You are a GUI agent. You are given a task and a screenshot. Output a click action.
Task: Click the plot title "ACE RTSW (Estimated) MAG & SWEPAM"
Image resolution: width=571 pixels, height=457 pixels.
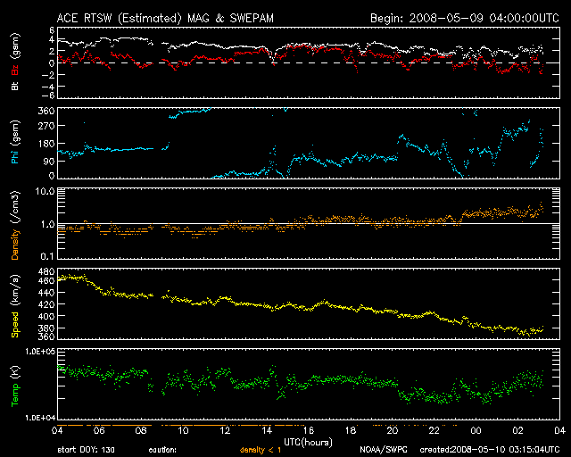165,18
